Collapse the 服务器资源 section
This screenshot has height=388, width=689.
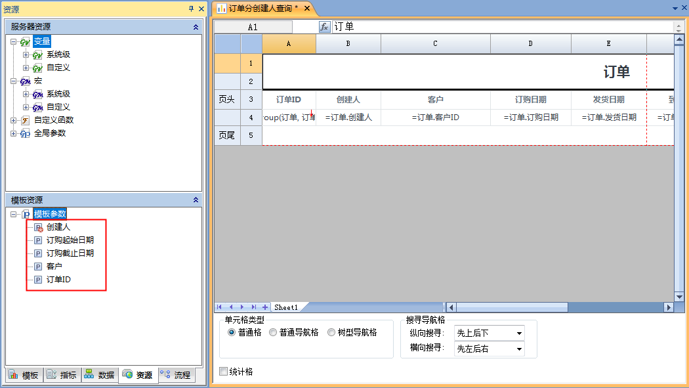click(196, 27)
